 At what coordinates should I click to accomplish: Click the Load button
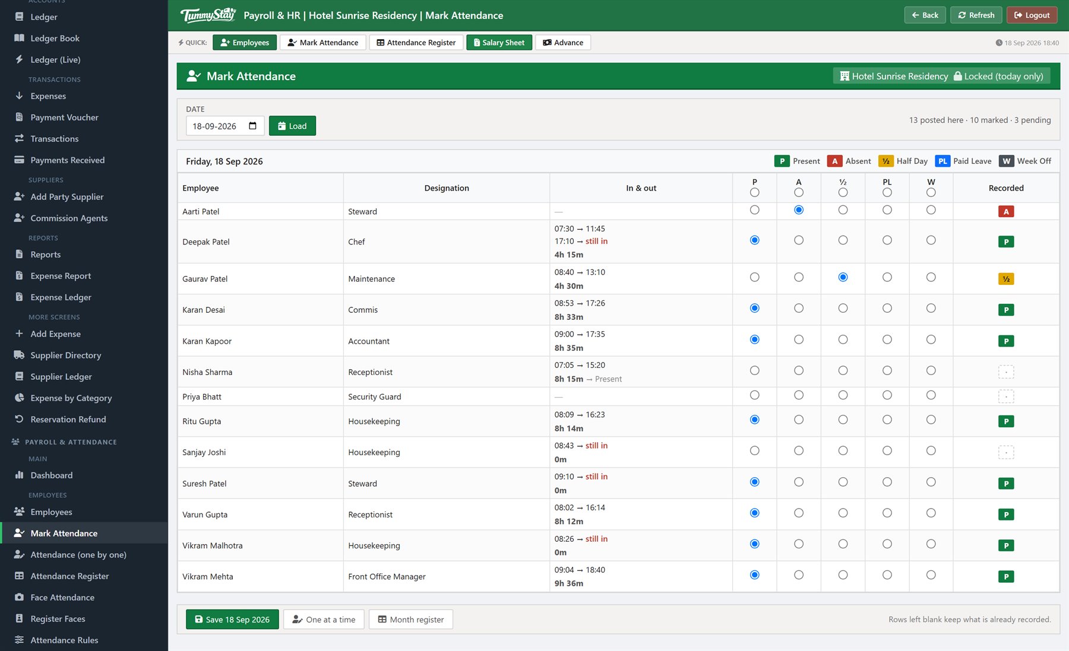click(292, 126)
